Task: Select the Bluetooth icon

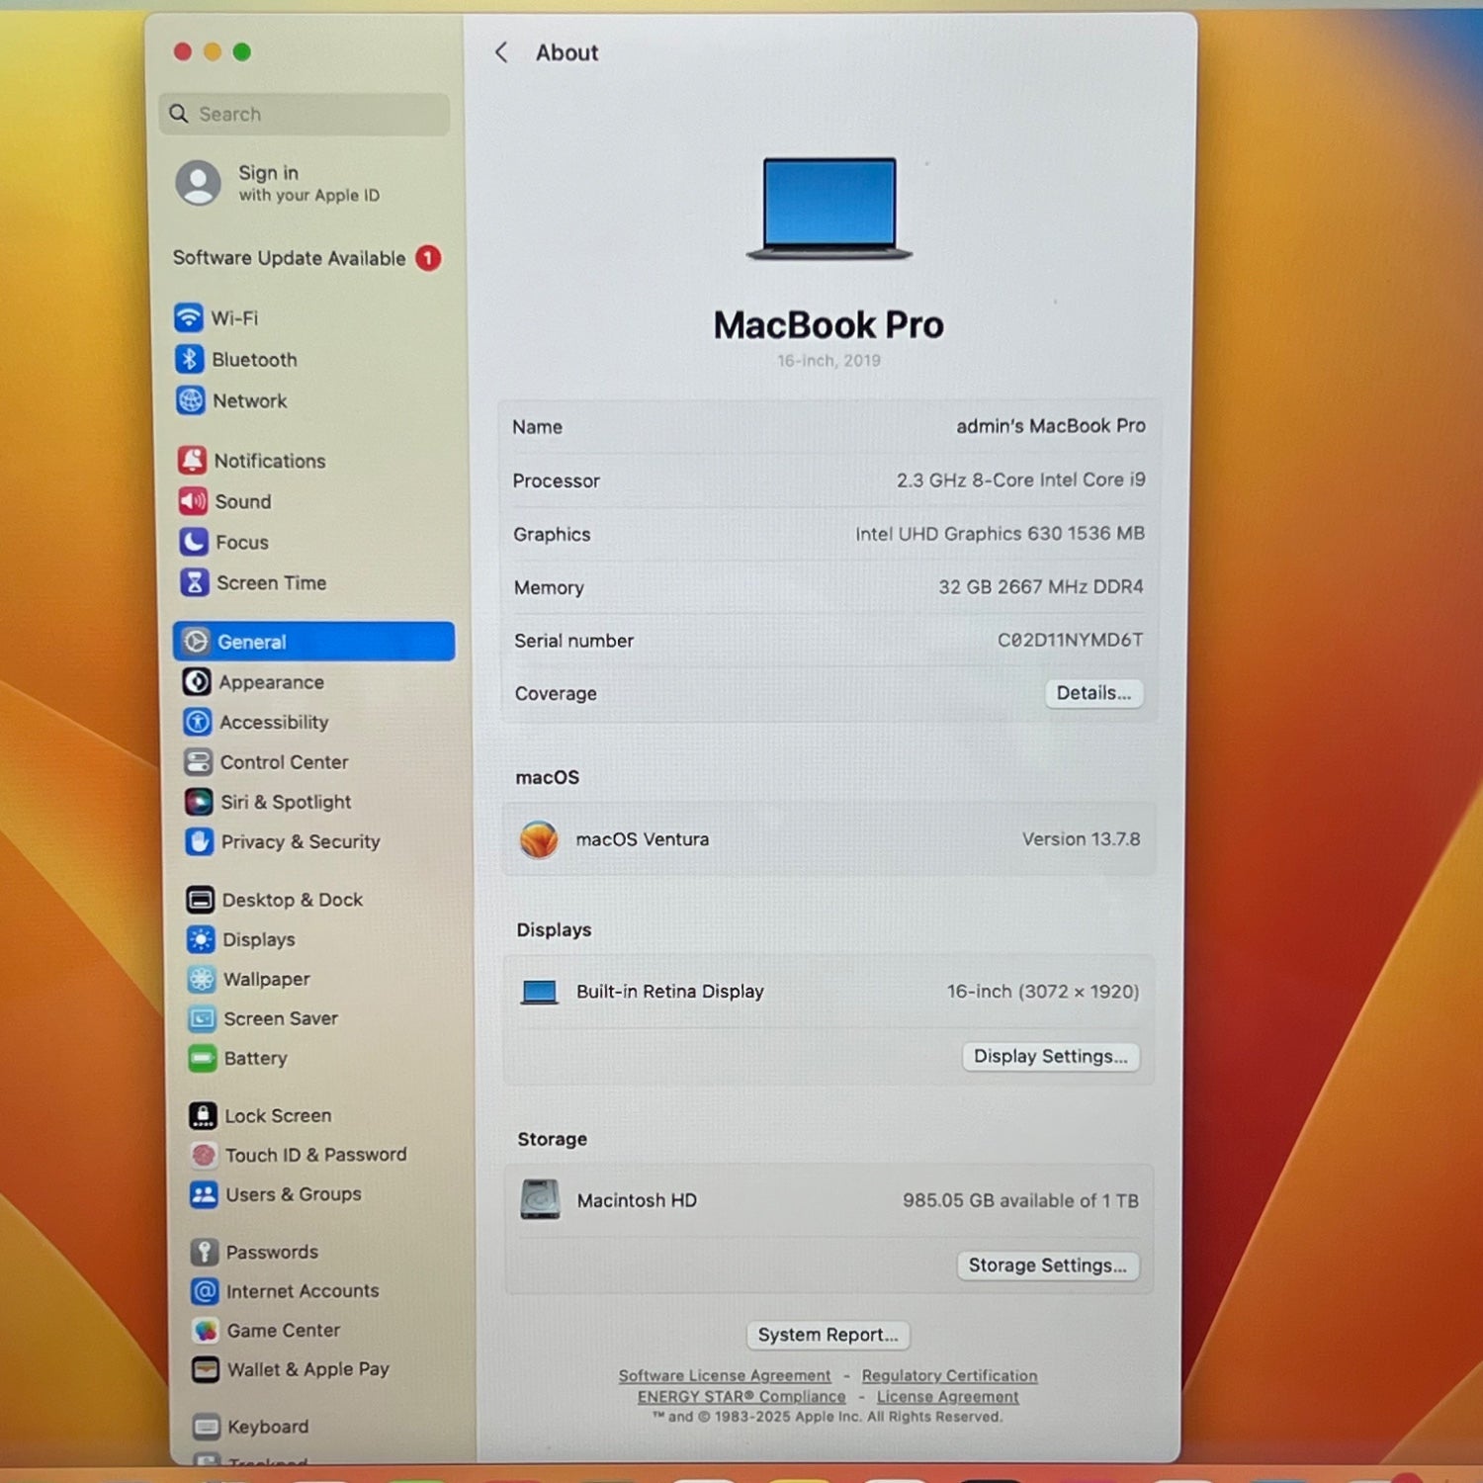Action: tap(190, 359)
